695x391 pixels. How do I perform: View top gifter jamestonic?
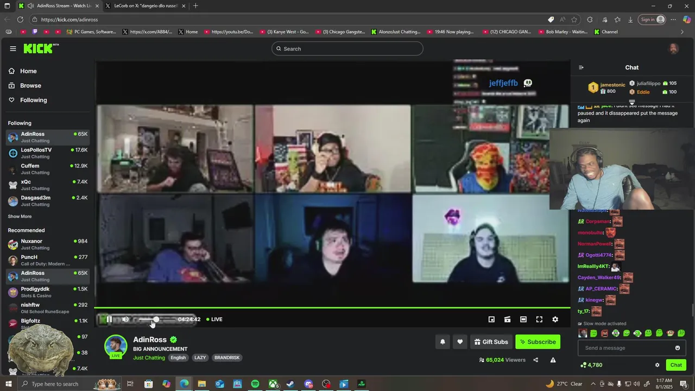pyautogui.click(x=607, y=87)
